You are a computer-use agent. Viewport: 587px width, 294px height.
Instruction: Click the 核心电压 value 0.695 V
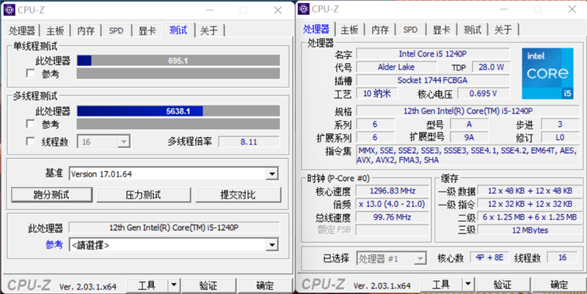point(484,94)
